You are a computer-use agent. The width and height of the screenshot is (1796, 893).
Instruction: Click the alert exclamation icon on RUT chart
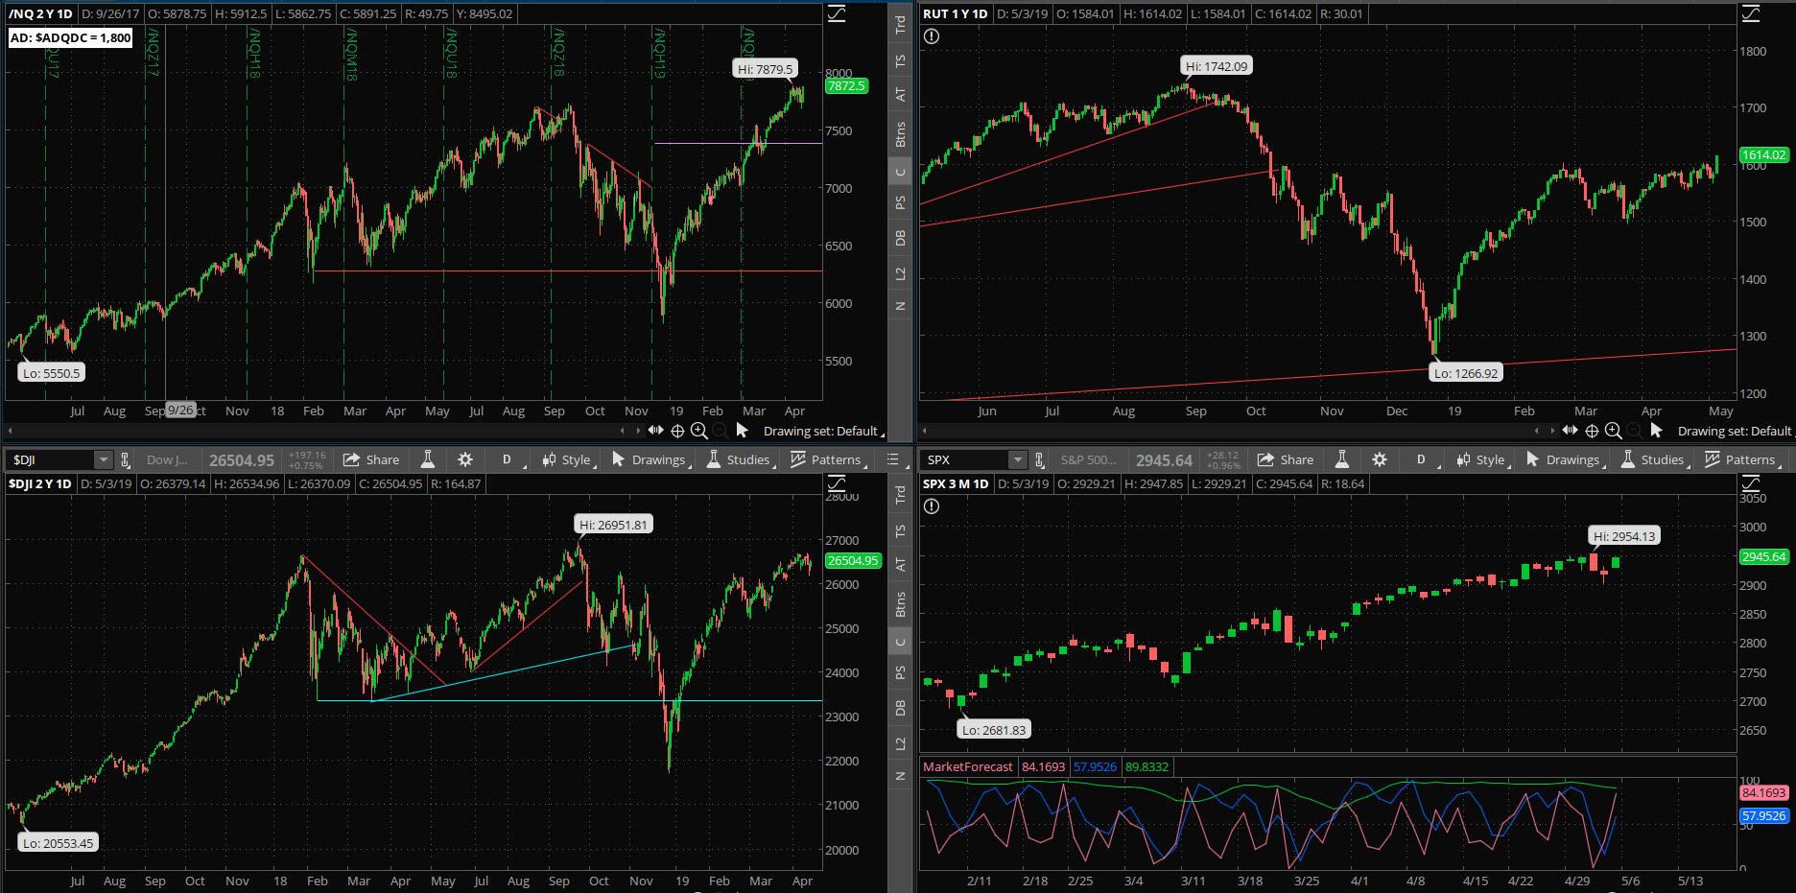point(932,36)
